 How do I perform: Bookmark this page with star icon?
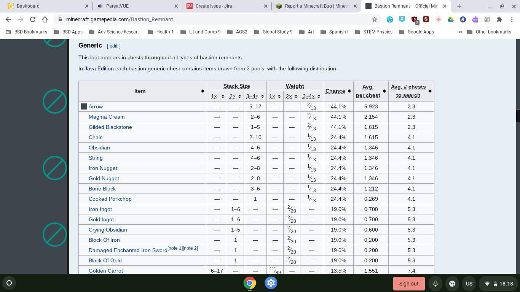point(374,19)
